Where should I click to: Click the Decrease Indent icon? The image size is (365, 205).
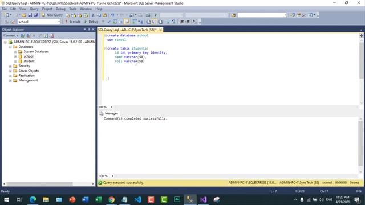point(181,22)
